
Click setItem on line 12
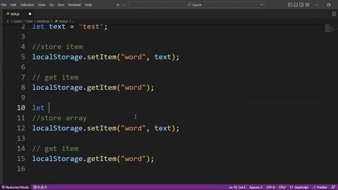click(101, 128)
